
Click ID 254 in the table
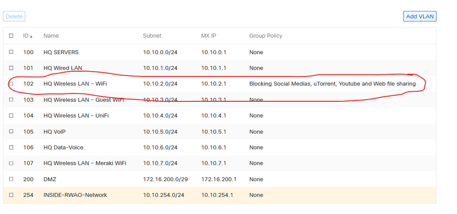pyautogui.click(x=28, y=195)
